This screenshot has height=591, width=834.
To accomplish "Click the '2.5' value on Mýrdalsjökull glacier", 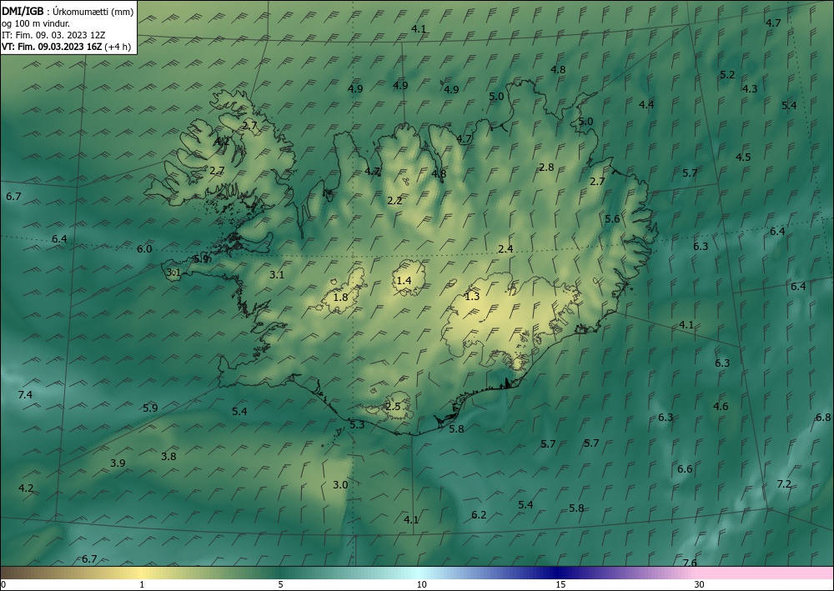I will click(393, 407).
